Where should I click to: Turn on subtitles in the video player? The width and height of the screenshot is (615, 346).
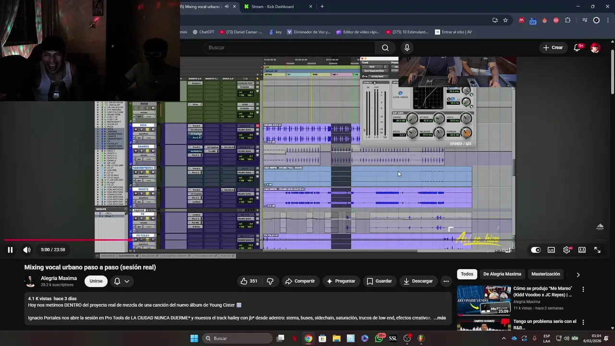tap(551, 250)
